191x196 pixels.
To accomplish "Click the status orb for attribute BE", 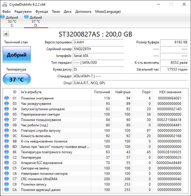I will tap(7, 152).
